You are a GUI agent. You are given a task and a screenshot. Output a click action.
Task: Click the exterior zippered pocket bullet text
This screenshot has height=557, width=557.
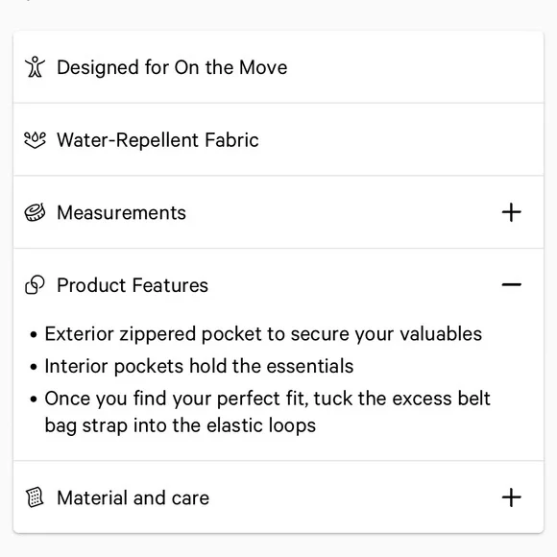point(263,334)
